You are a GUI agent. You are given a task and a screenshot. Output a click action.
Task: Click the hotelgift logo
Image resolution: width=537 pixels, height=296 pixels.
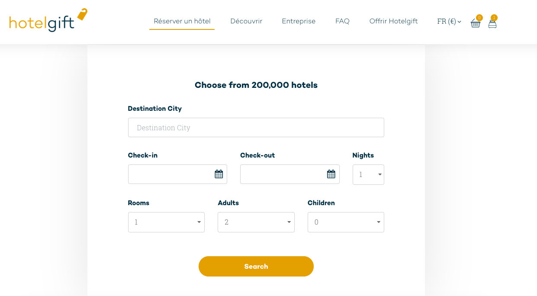coord(48,20)
